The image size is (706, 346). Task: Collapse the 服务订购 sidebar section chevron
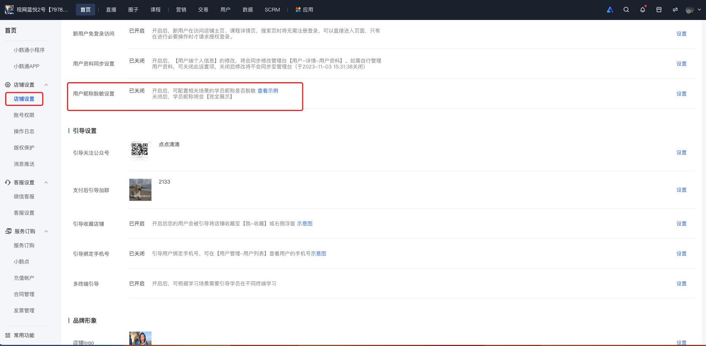point(46,231)
